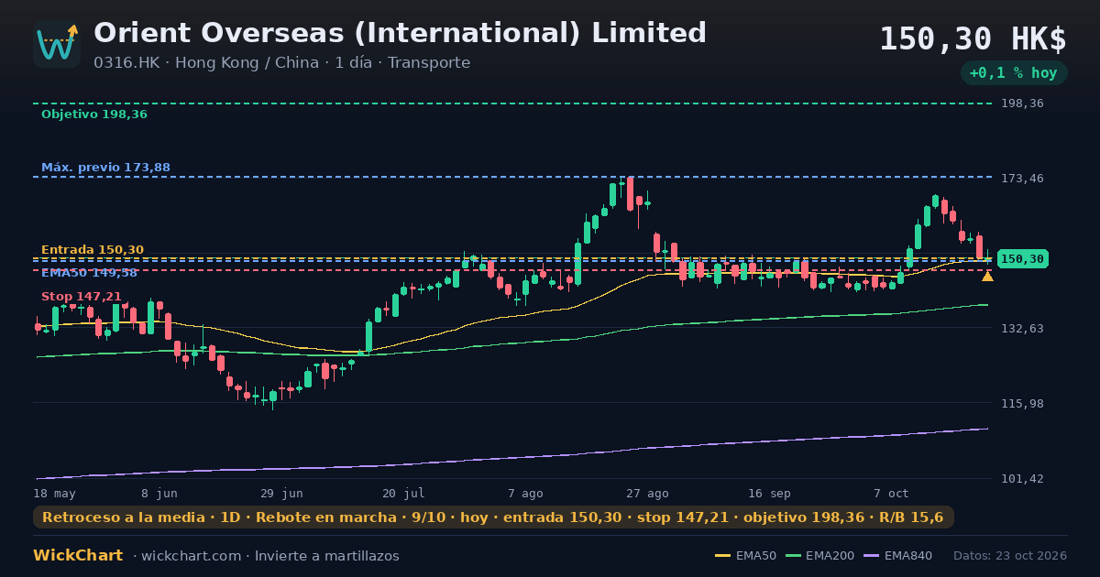Screen dimensions: 1100x577
Task: Click the 7 ago date label
Action: [525, 493]
